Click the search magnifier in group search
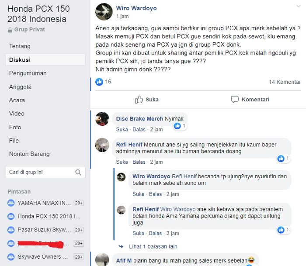 [x=78, y=172]
